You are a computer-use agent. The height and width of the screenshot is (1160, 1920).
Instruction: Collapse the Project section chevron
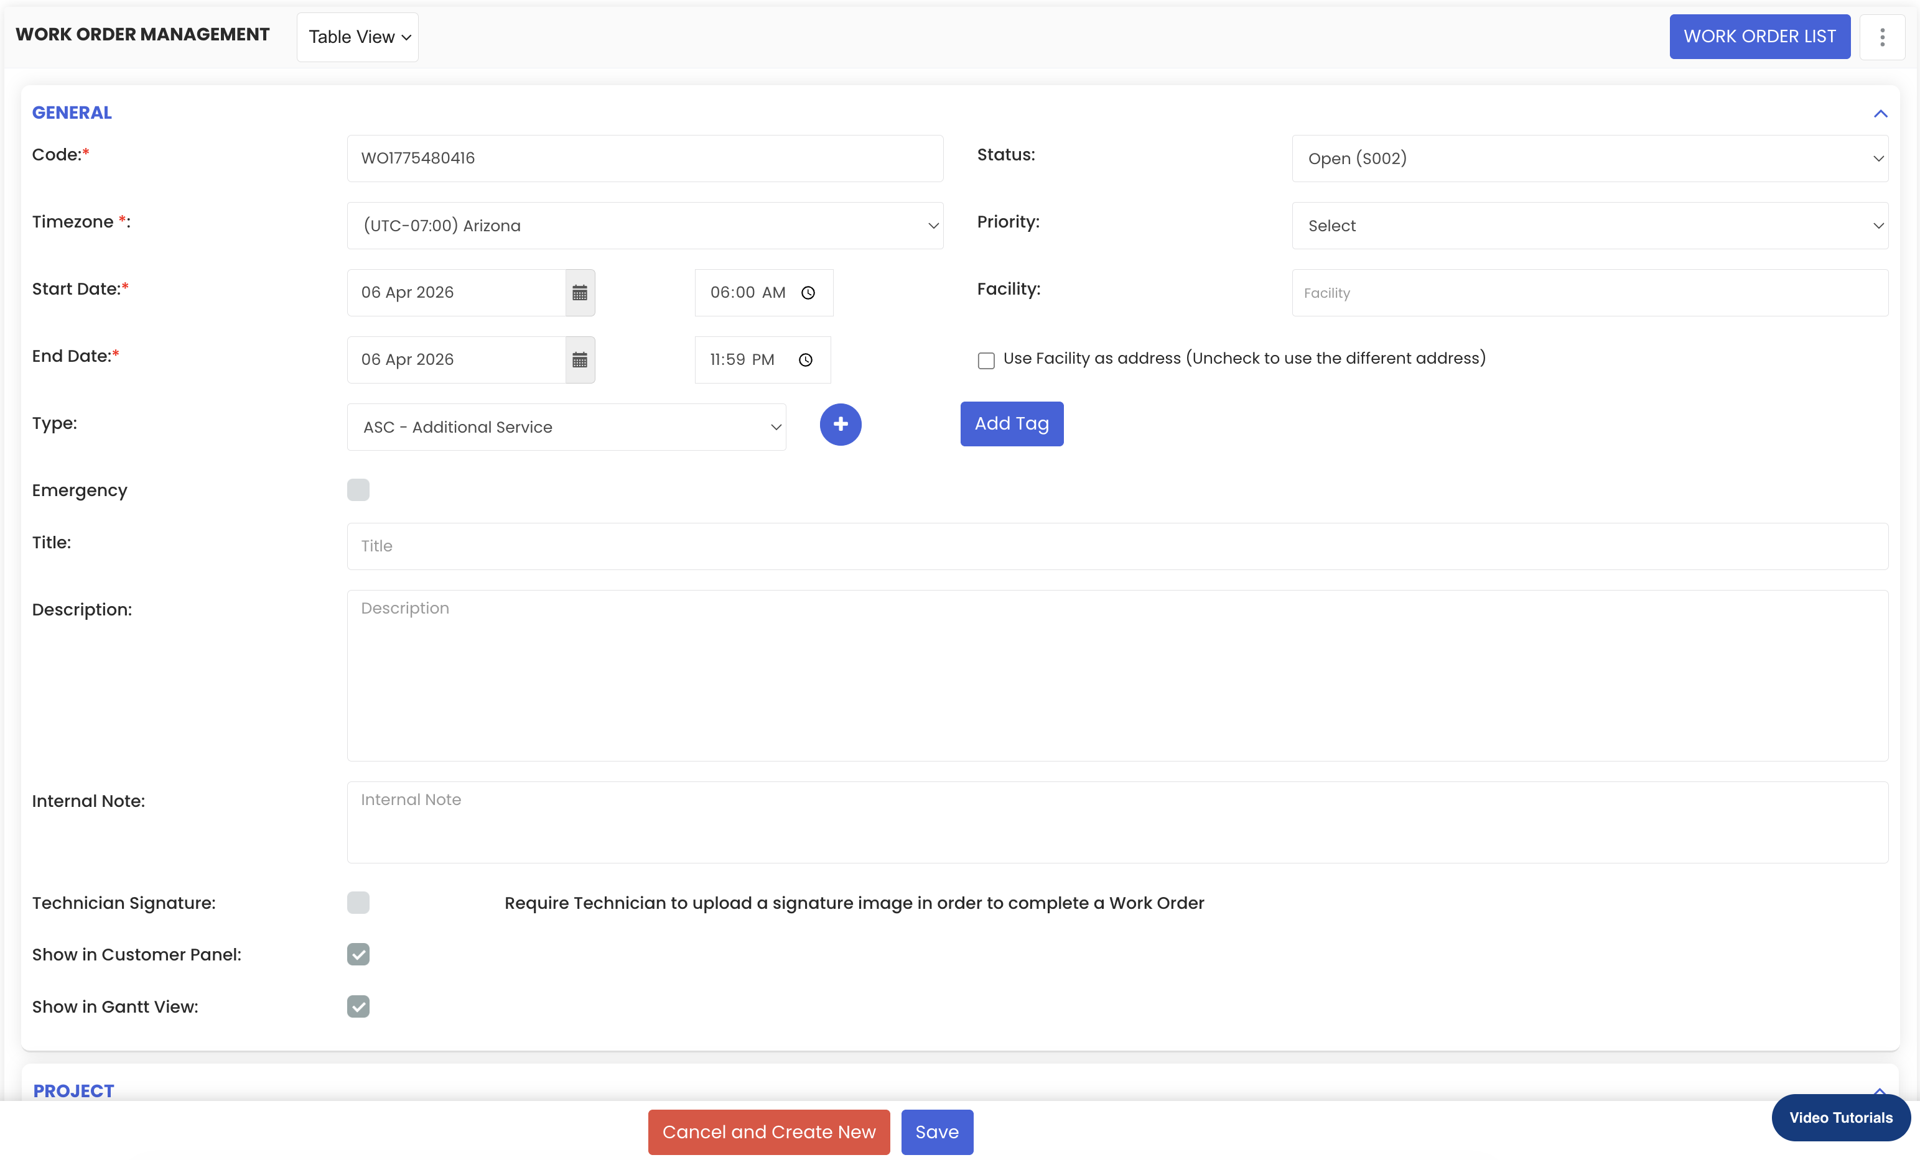point(1879,1091)
